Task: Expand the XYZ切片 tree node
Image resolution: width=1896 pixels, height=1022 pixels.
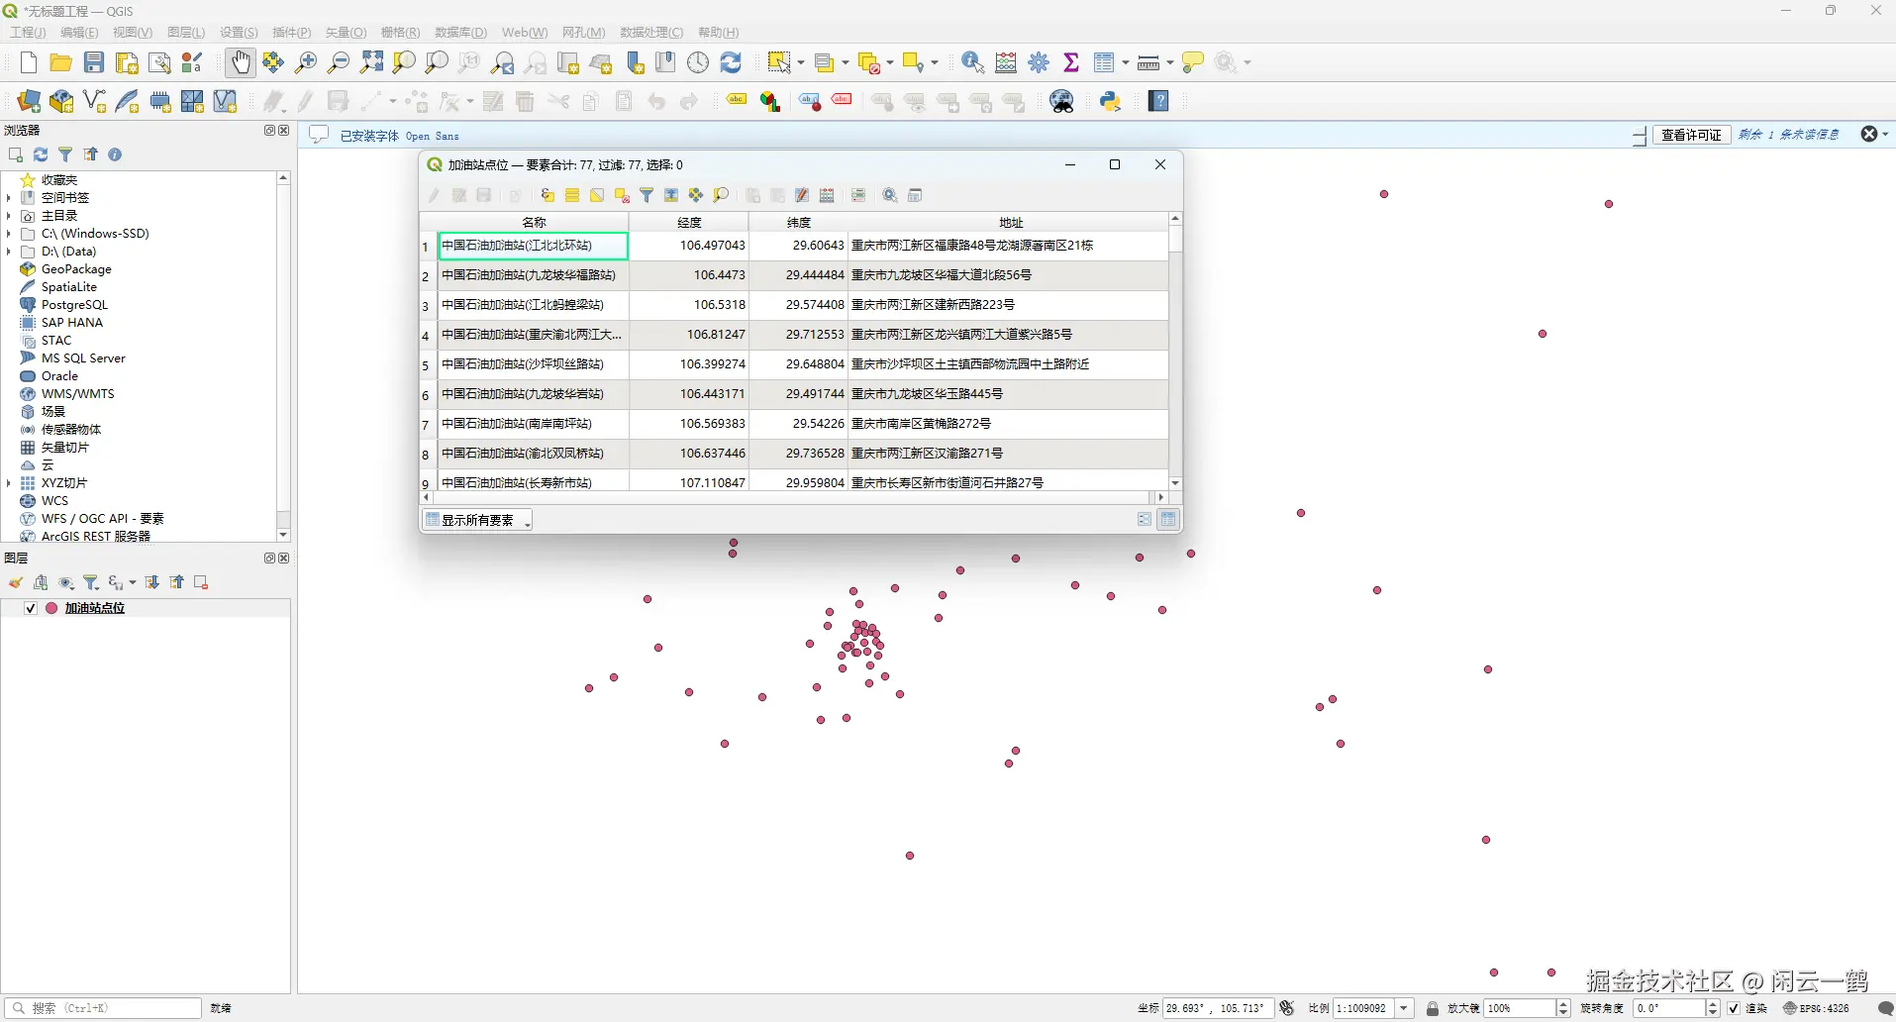Action: click(9, 483)
